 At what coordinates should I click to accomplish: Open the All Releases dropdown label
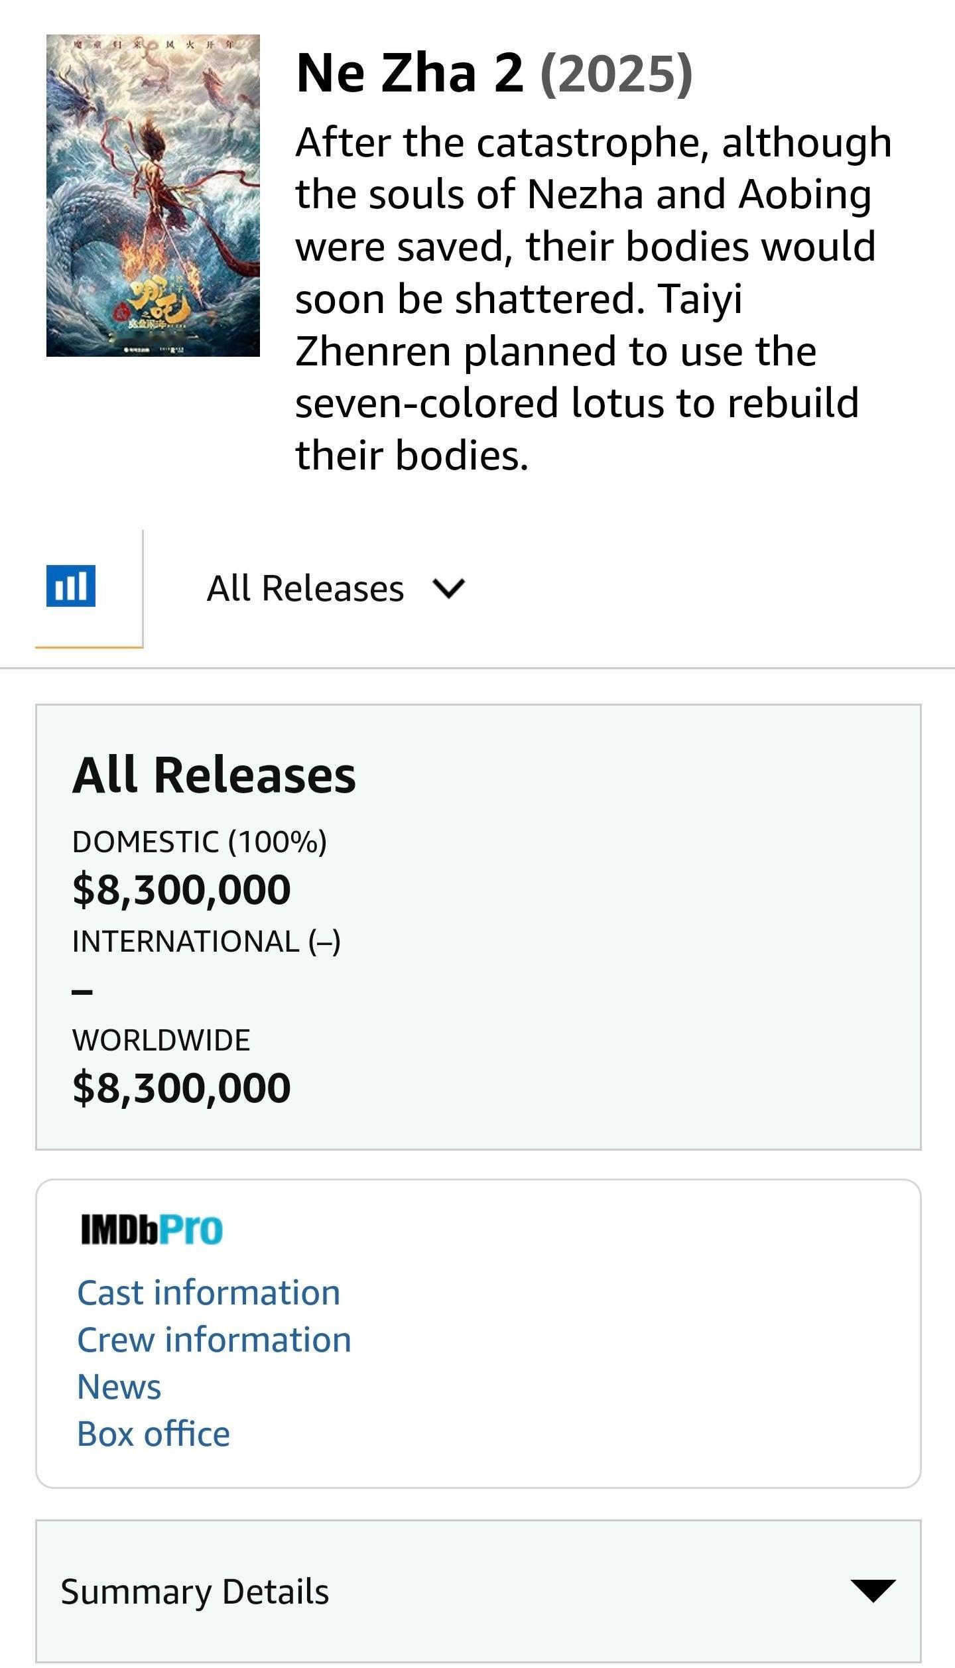[x=305, y=588]
